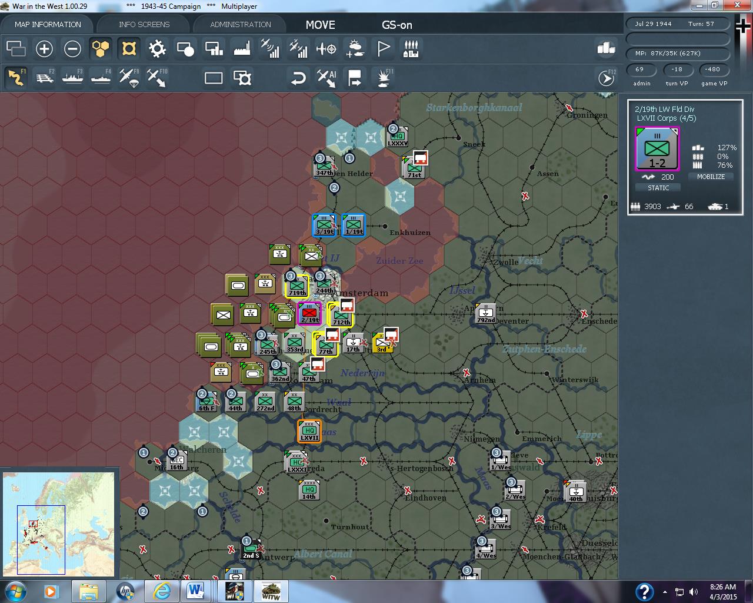Viewport: 753px width, 603px height.
Task: Click the GS-on ground support toggle
Action: coord(397,25)
